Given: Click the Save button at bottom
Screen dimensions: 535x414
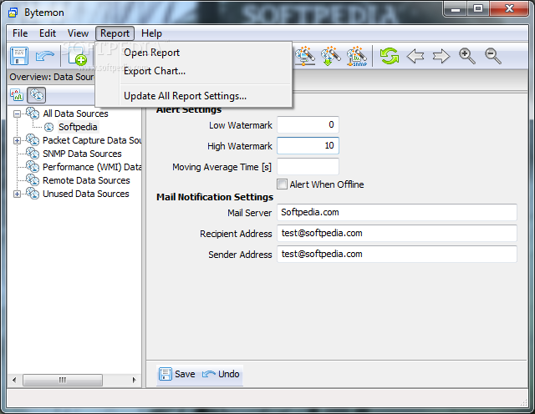Looking at the screenshot, I should pos(177,374).
